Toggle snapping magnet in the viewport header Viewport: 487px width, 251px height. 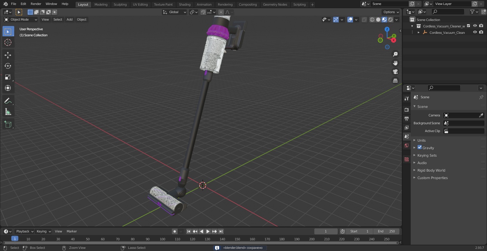(x=203, y=12)
